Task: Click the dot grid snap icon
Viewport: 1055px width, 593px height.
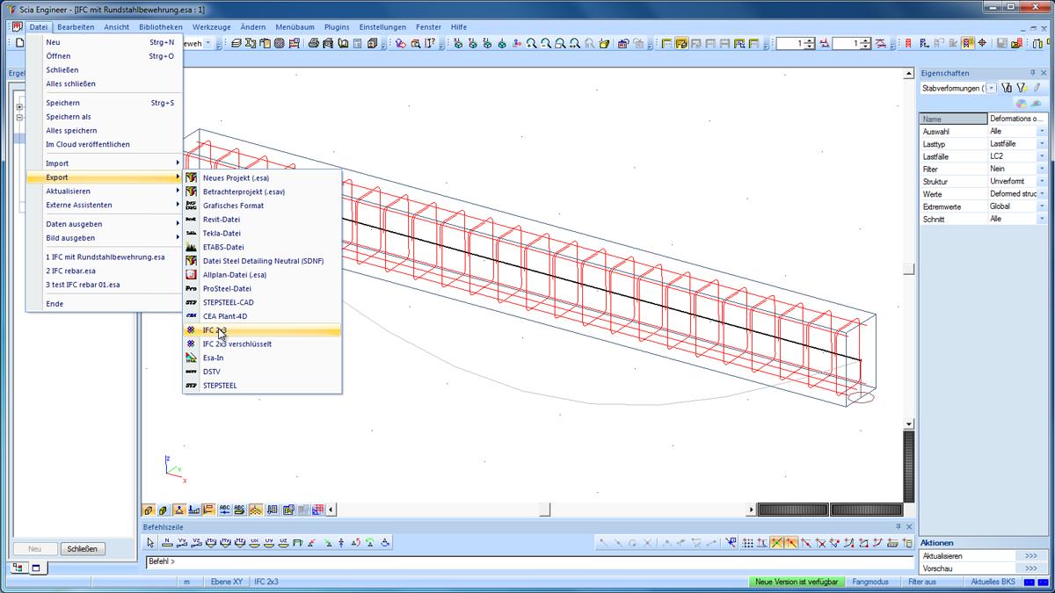Action: (x=747, y=542)
